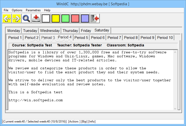The image size is (186, 126).
Task: Pick the white color swatch
Action: 46,18
